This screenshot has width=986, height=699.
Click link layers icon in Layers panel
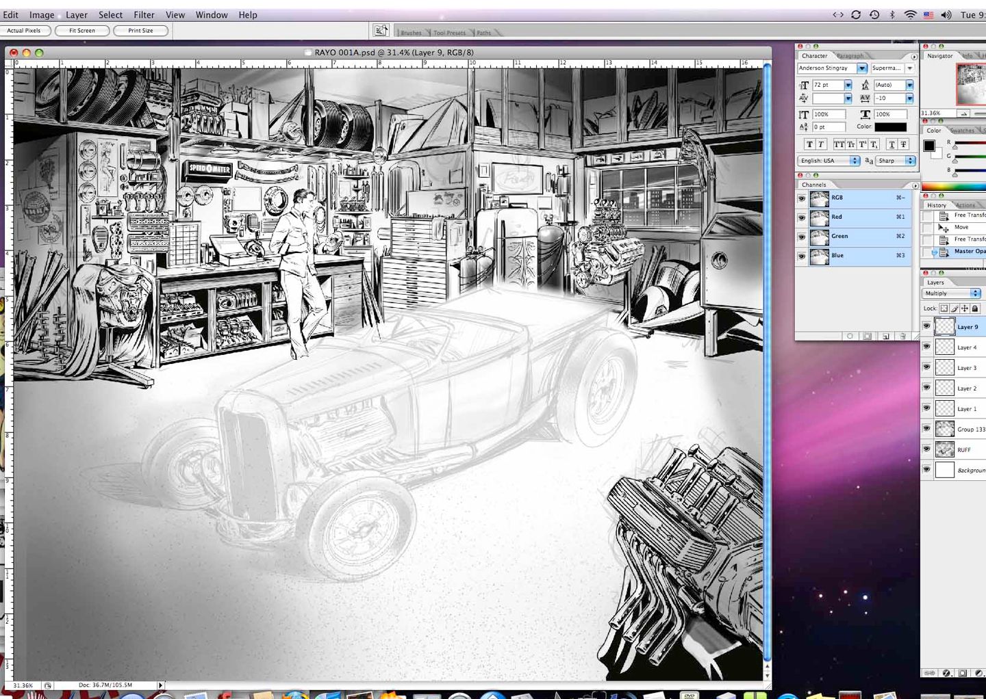click(x=928, y=674)
